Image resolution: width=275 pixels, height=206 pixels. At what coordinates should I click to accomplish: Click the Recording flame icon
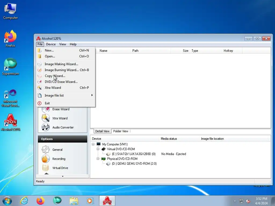point(46,159)
